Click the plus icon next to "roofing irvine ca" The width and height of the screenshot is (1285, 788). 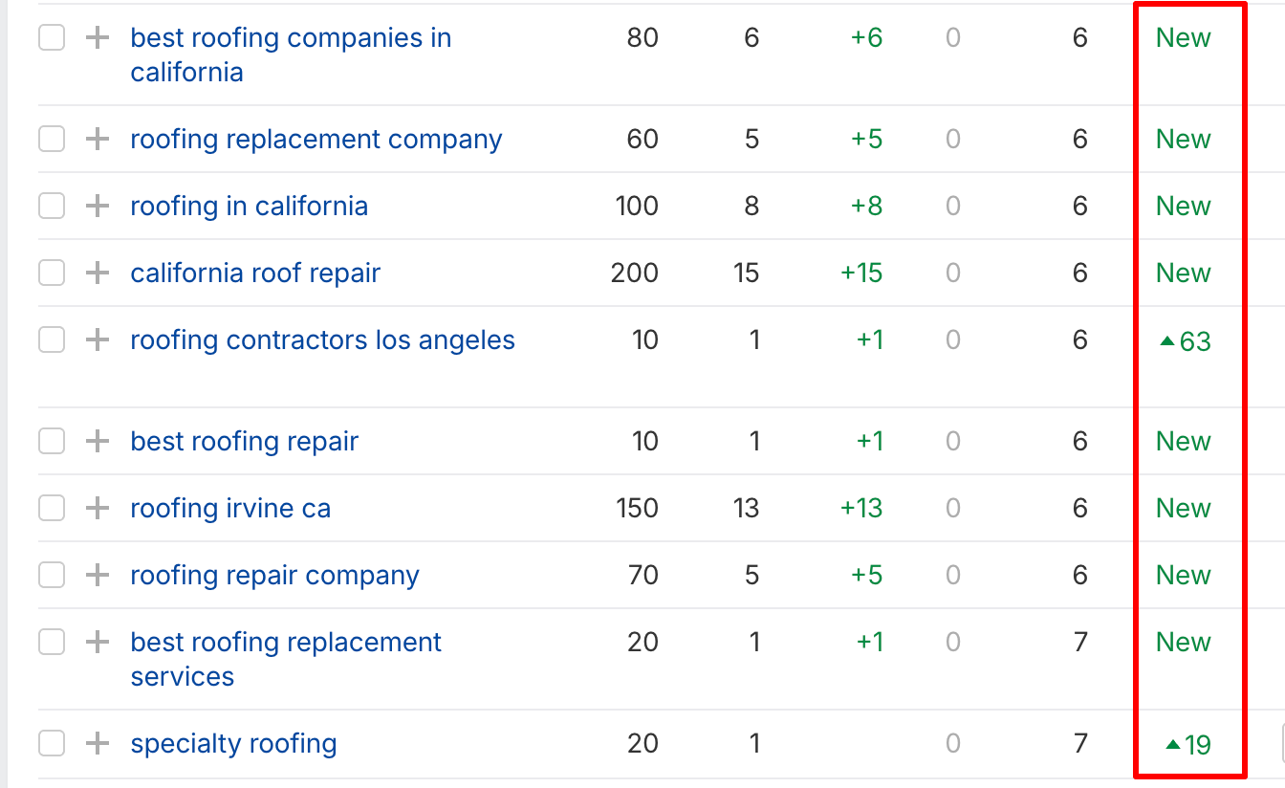(97, 508)
